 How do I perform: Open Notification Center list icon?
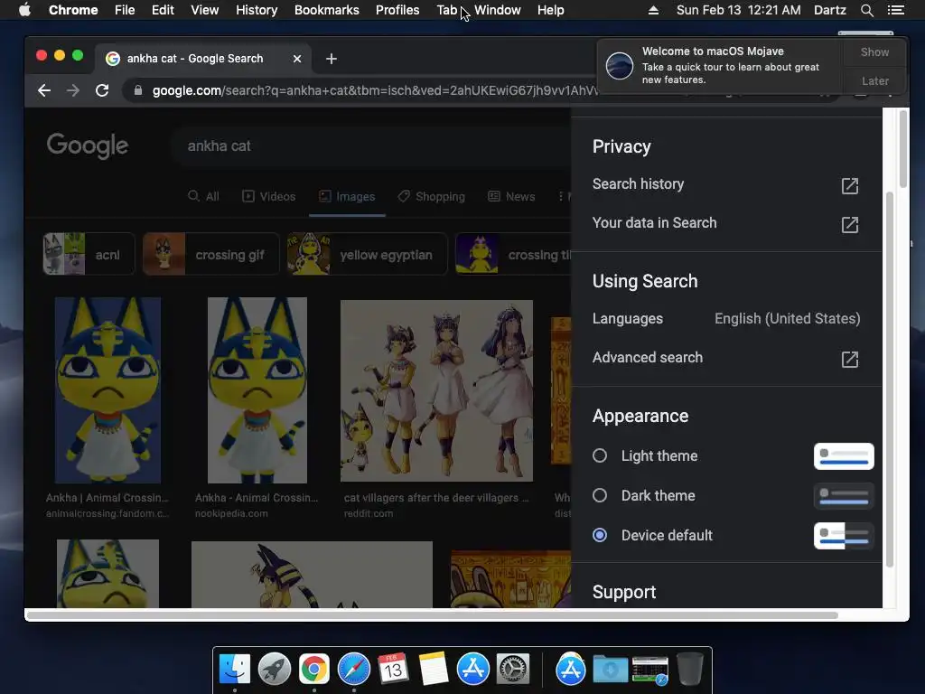(895, 10)
